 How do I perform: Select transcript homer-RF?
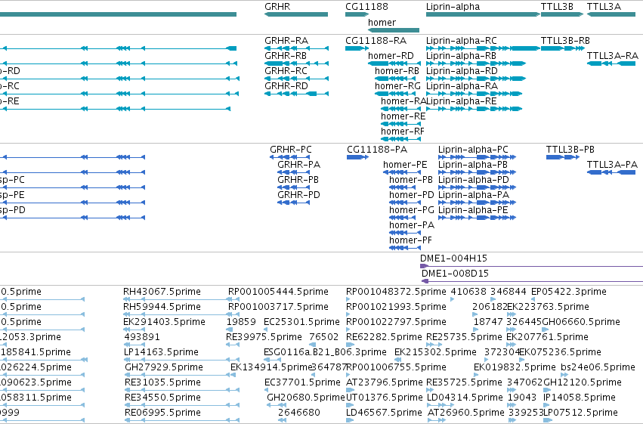pyautogui.click(x=402, y=132)
